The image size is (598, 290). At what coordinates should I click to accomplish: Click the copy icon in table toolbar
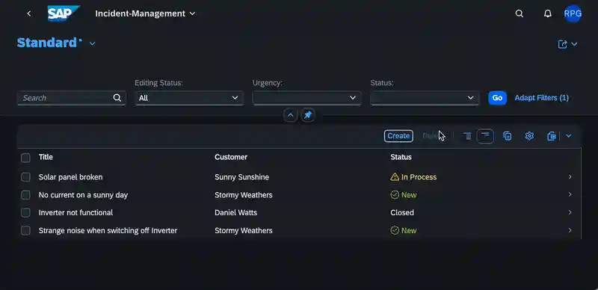508,136
